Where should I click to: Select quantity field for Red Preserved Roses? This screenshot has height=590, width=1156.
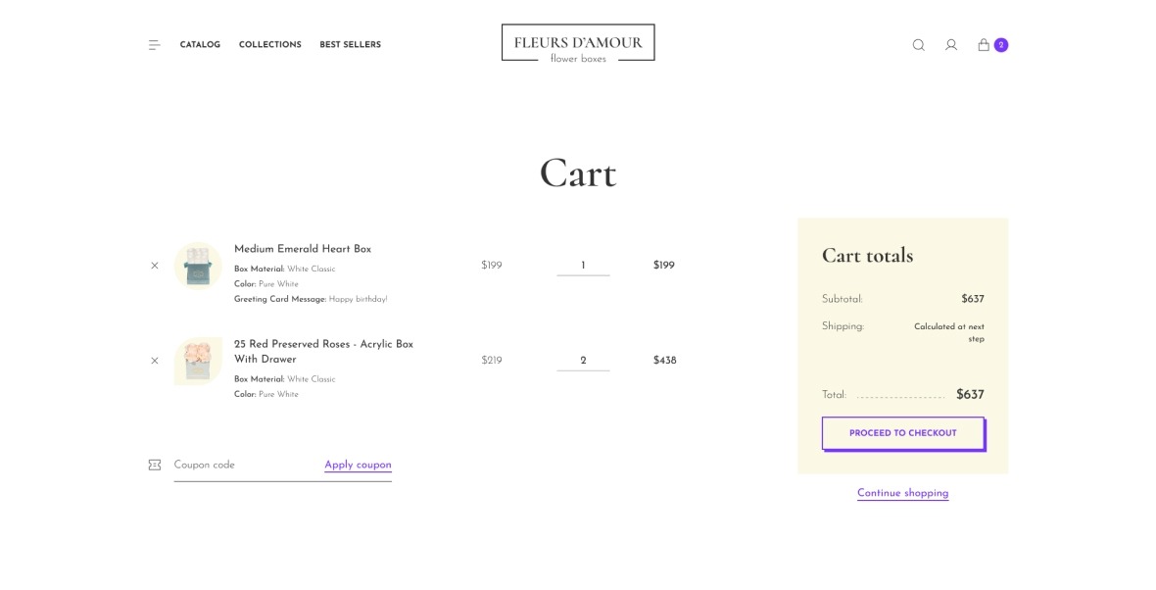coord(583,361)
